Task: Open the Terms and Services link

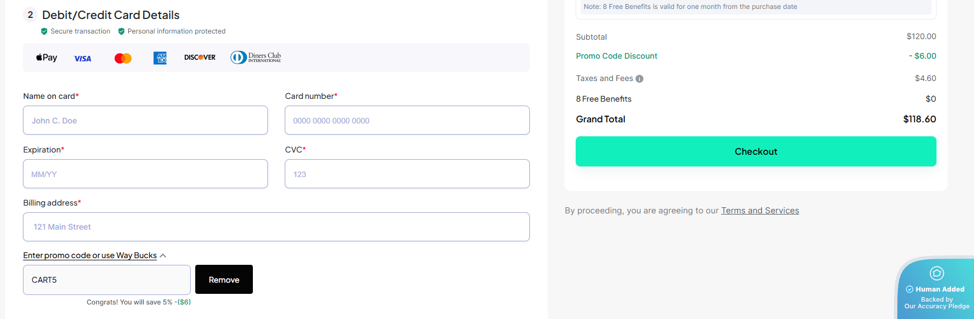Action: [760, 211]
